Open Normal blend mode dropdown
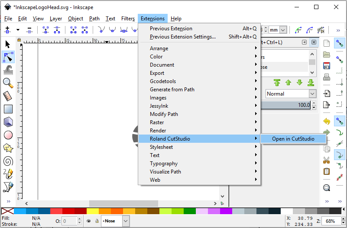347x228 pixels. (x=312, y=94)
